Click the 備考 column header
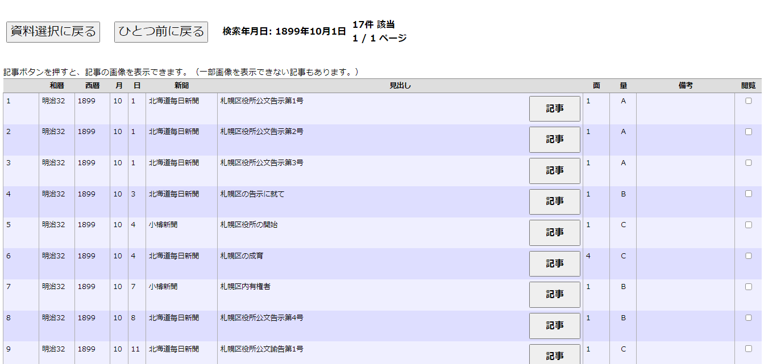 coord(686,86)
